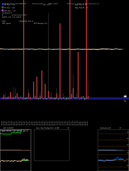The width and height of the screenshot is (129, 171).
Task: Click the white 50 Day EMA legend swatch
Action: (3, 7)
